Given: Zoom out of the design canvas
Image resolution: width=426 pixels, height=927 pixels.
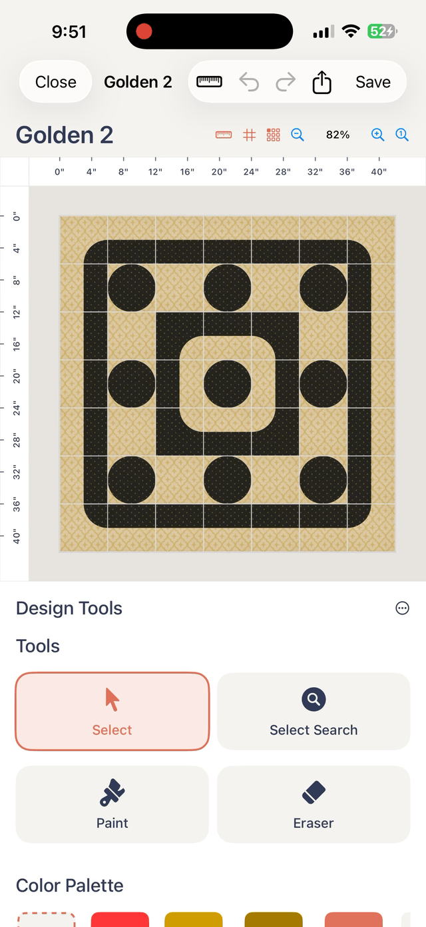Looking at the screenshot, I should pos(298,135).
